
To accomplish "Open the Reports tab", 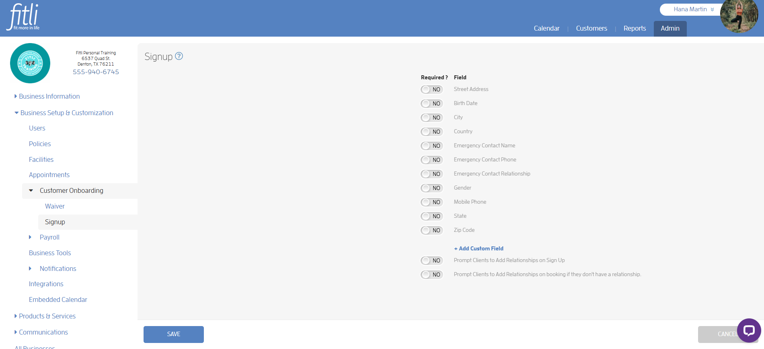I will point(635,28).
